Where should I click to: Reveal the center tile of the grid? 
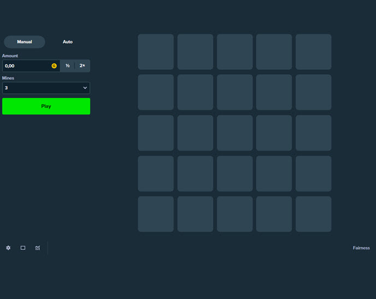pos(234,133)
